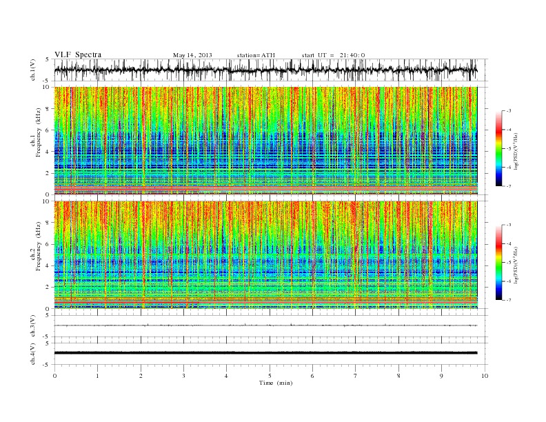Click inside the ch.2 spectrogram panel
The height and width of the screenshot is (422, 546).
(x=265, y=254)
